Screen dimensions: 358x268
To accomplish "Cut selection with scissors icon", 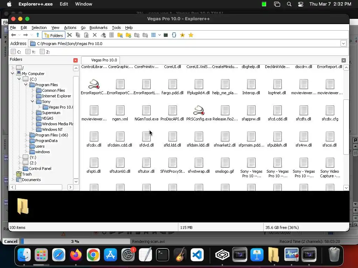I will coord(70,35).
